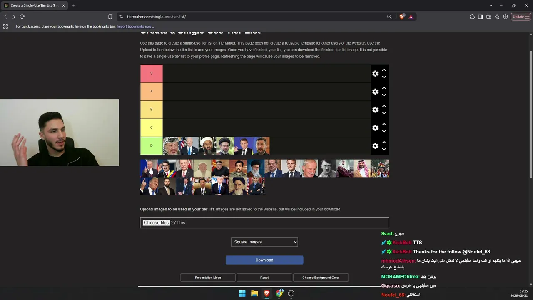Screen dimensions: 533x300
Task: Move the B tier row down
Action: tap(384, 113)
